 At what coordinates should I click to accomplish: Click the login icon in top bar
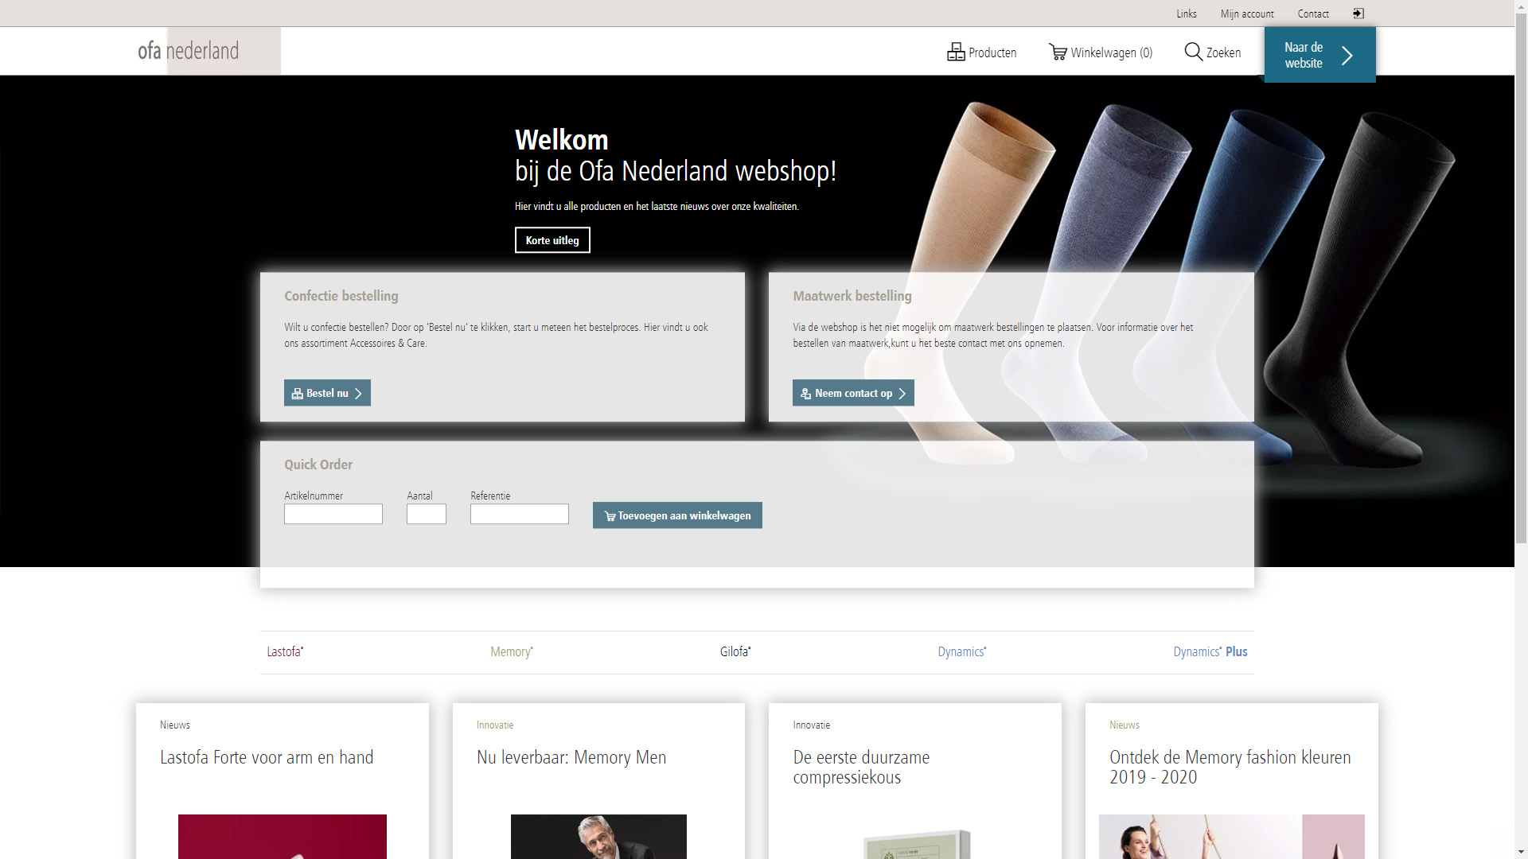pyautogui.click(x=1358, y=14)
